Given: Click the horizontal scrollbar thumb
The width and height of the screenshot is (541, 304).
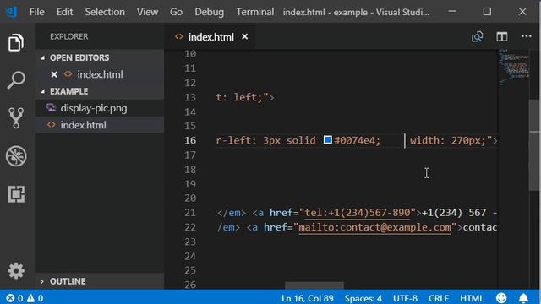Looking at the screenshot, I should click(314, 285).
